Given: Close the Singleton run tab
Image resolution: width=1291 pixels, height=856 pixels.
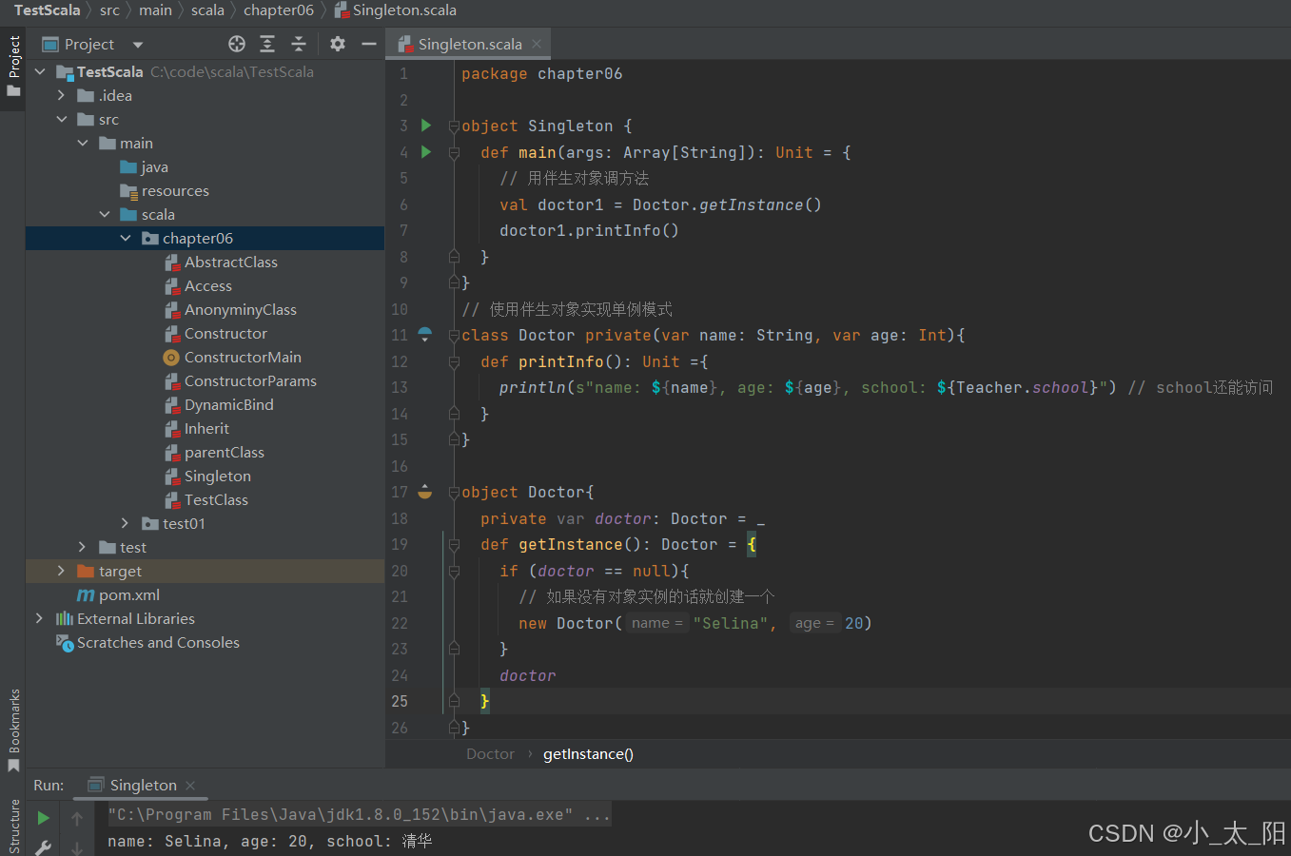Looking at the screenshot, I should click(190, 785).
